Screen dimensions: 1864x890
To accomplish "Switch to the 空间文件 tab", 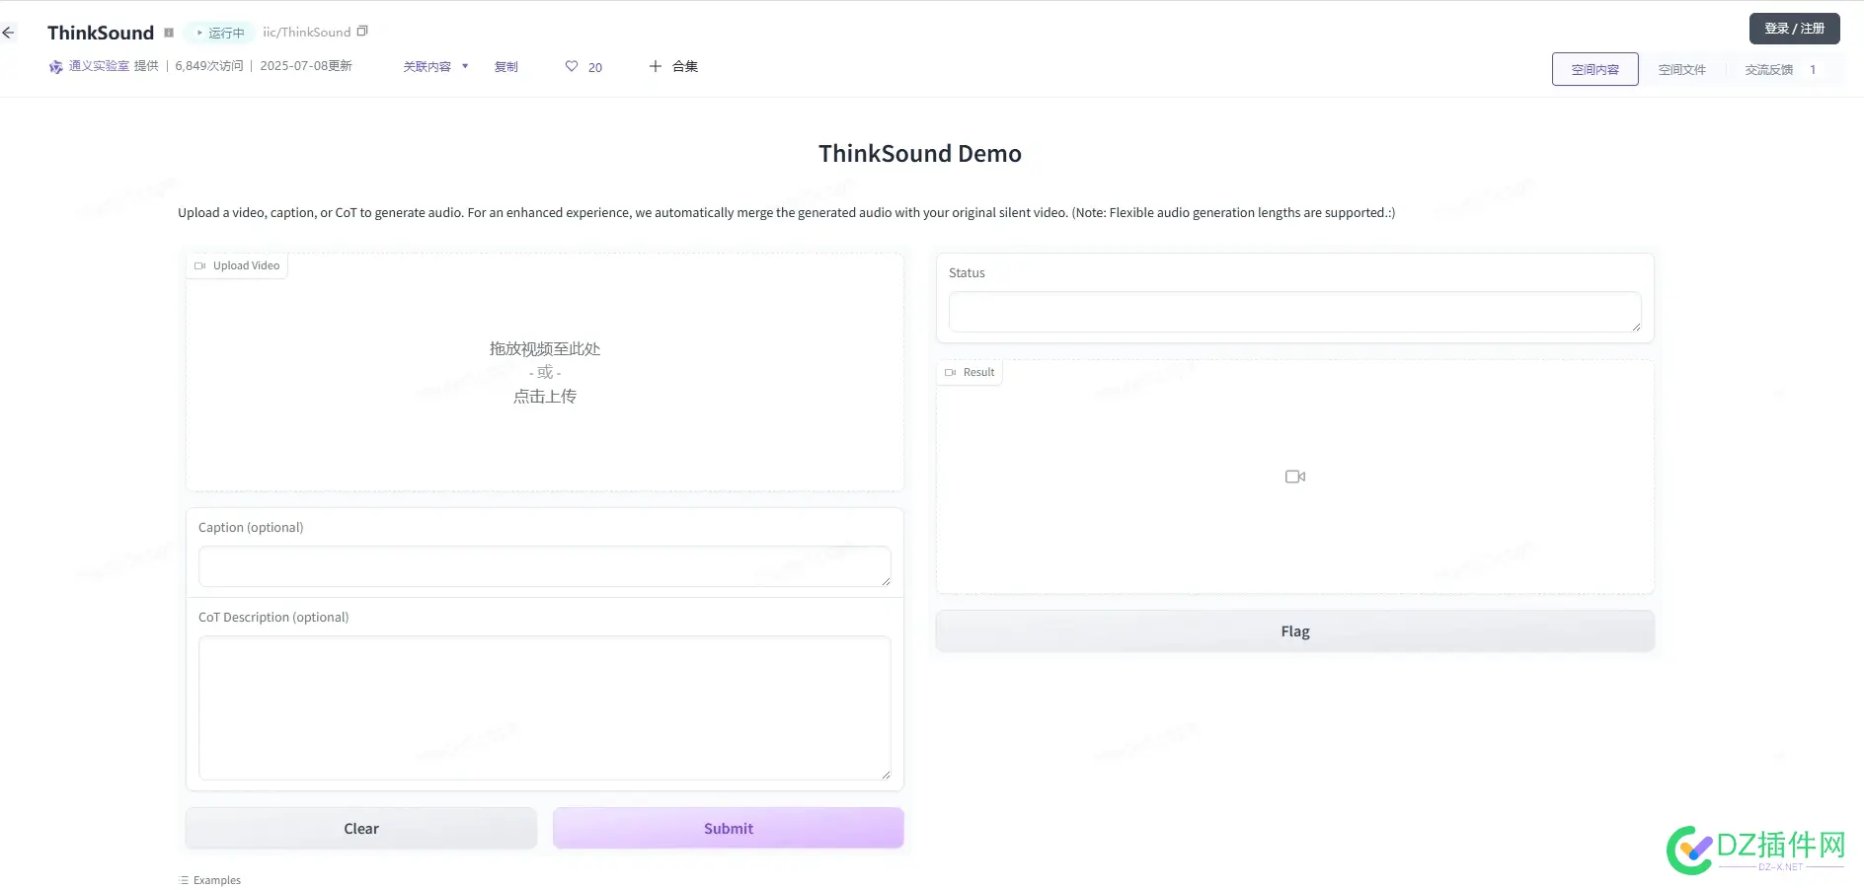I will (1681, 69).
